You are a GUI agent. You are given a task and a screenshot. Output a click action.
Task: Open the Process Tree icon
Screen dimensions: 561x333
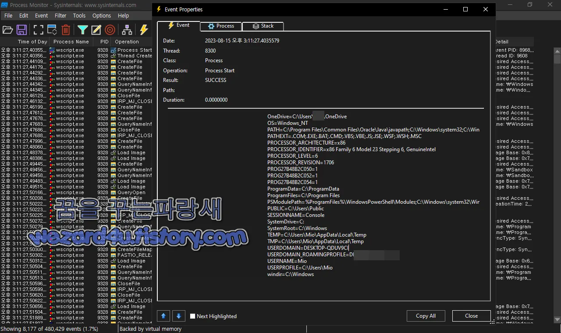click(127, 30)
